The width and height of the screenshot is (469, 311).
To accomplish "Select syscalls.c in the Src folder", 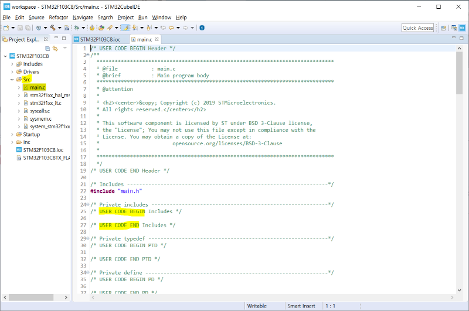I will pos(40,111).
